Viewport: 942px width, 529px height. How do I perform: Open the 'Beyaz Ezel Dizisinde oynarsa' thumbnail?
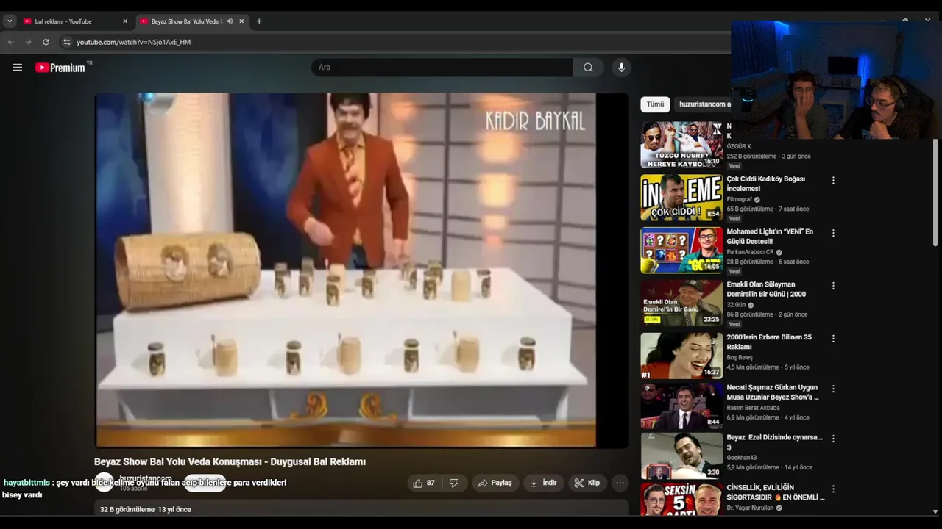(x=681, y=456)
